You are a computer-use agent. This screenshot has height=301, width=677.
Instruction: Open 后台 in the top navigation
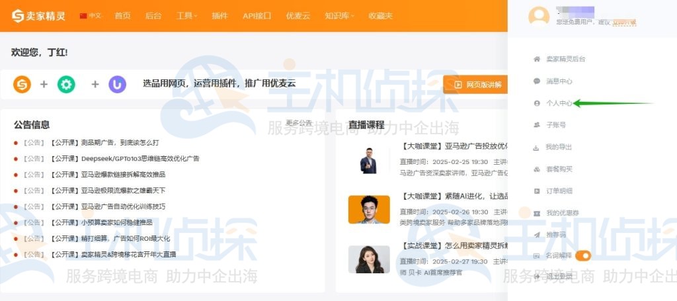(153, 16)
